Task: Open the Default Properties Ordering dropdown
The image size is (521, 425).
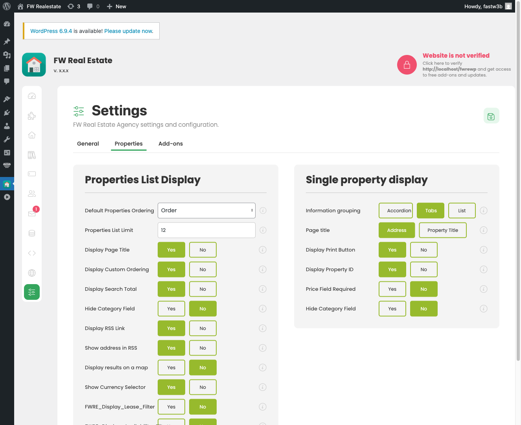Action: coord(206,210)
